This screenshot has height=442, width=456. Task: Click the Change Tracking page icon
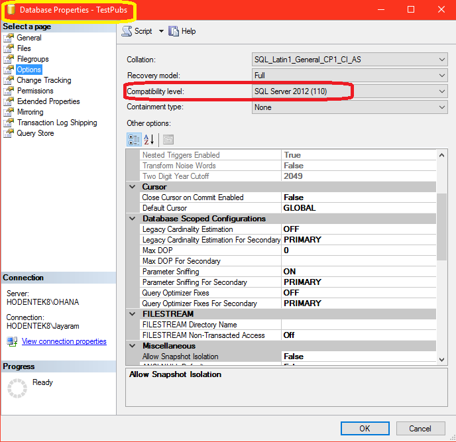coord(9,80)
